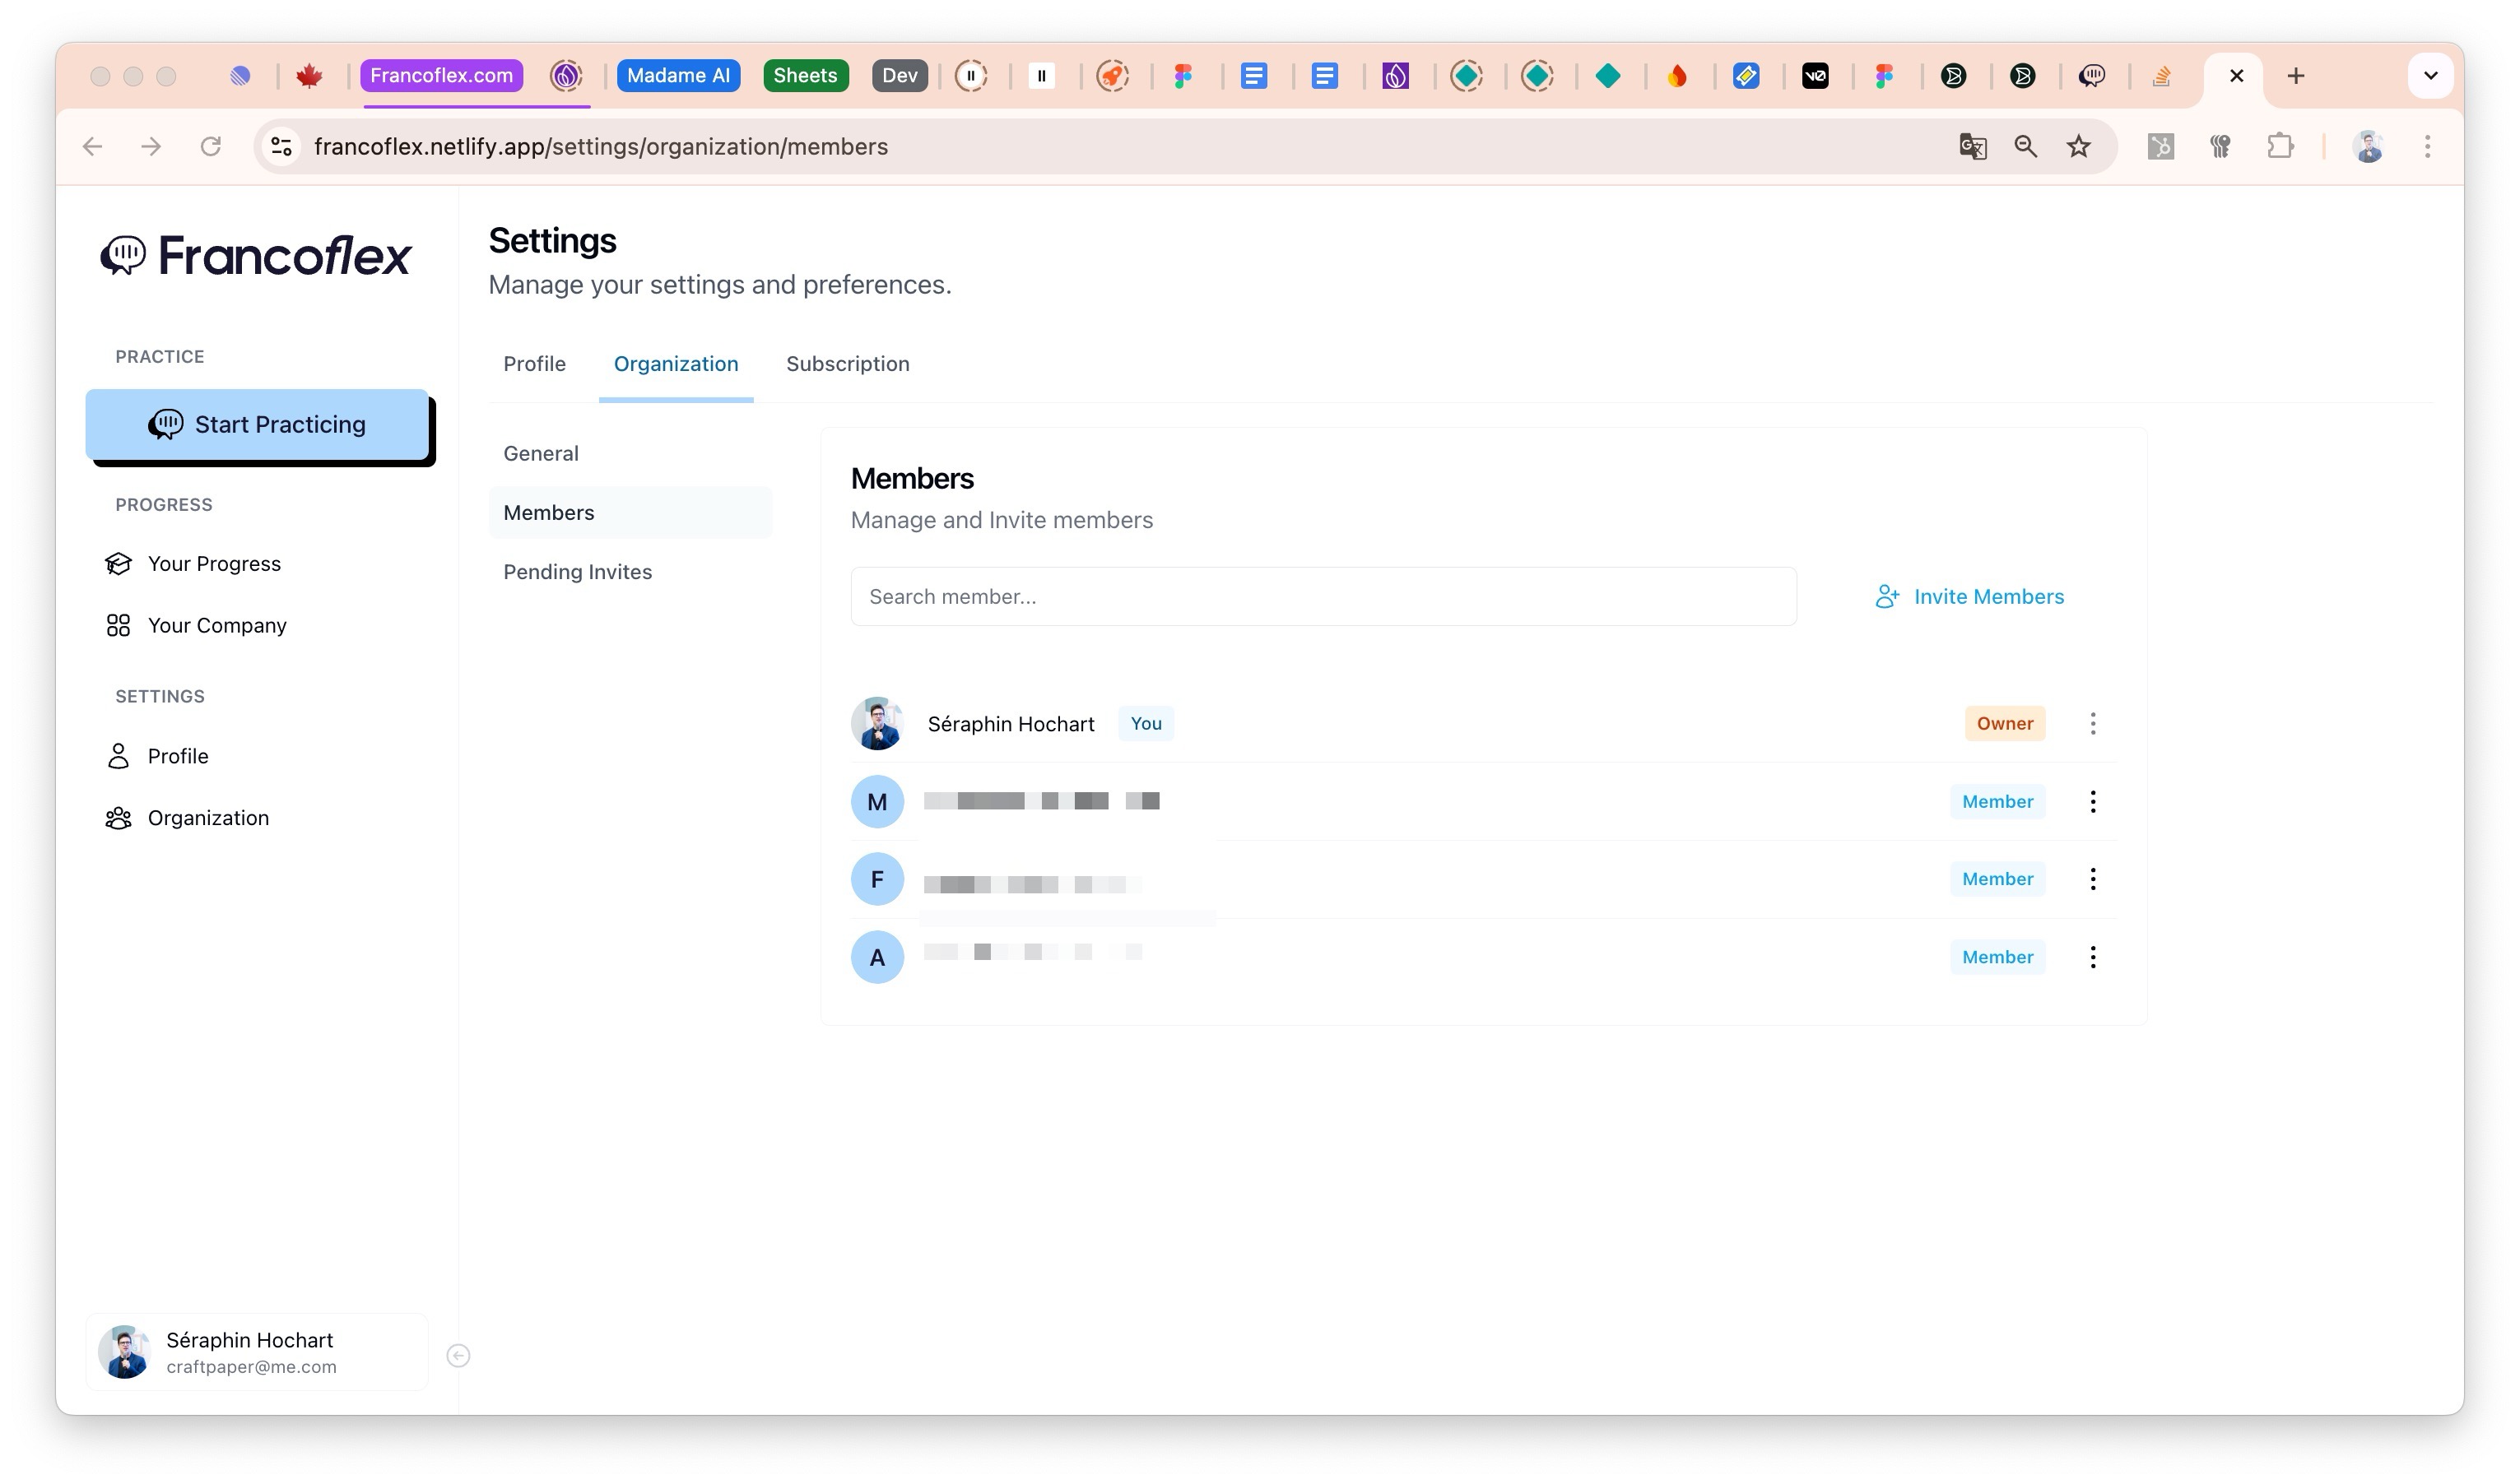Select Pending Invites in the organization menu

[577, 572]
